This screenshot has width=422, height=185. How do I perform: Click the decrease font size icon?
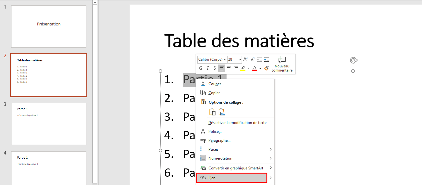click(252, 59)
